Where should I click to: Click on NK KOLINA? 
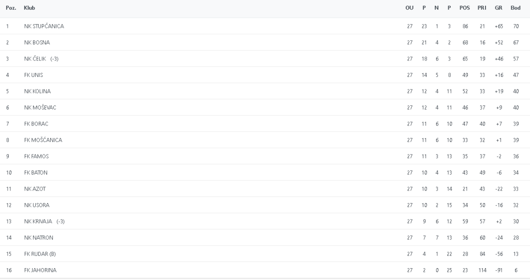(37, 91)
